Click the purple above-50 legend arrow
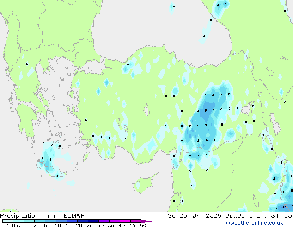Screen dimensions: 293x227 tap(146, 221)
